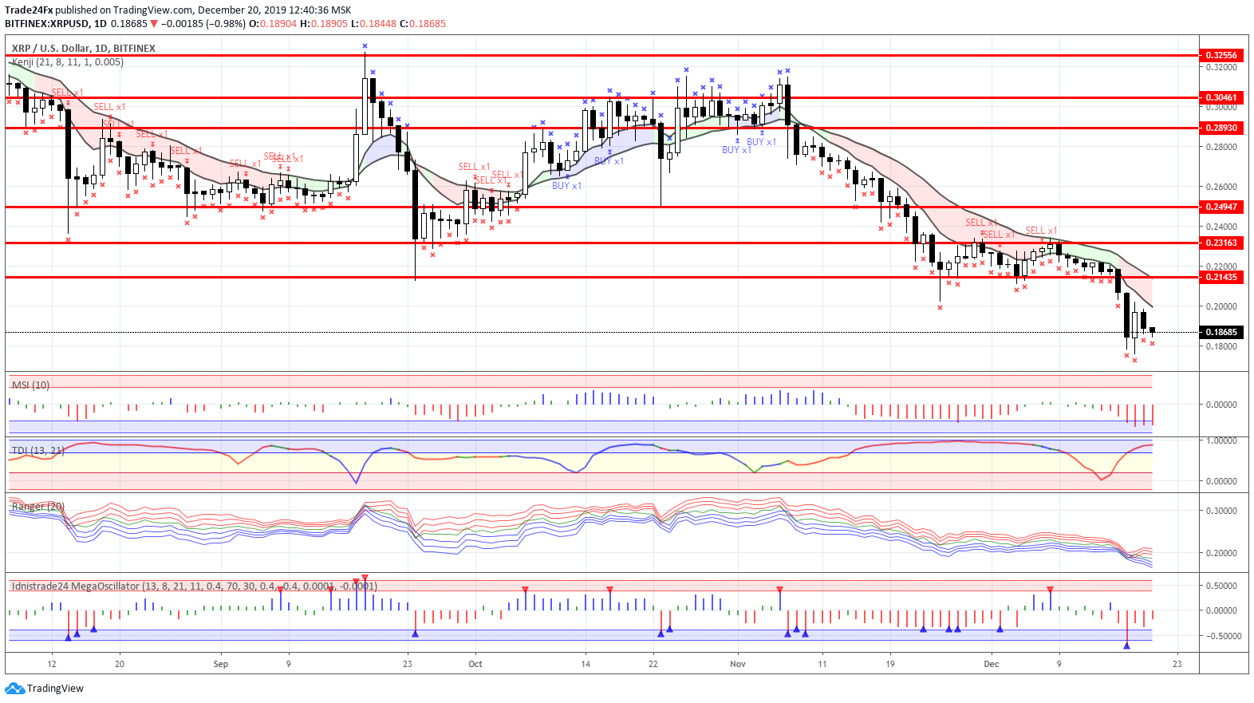
Task: Click the BUY x1 label near Oct 14
Action: point(566,186)
